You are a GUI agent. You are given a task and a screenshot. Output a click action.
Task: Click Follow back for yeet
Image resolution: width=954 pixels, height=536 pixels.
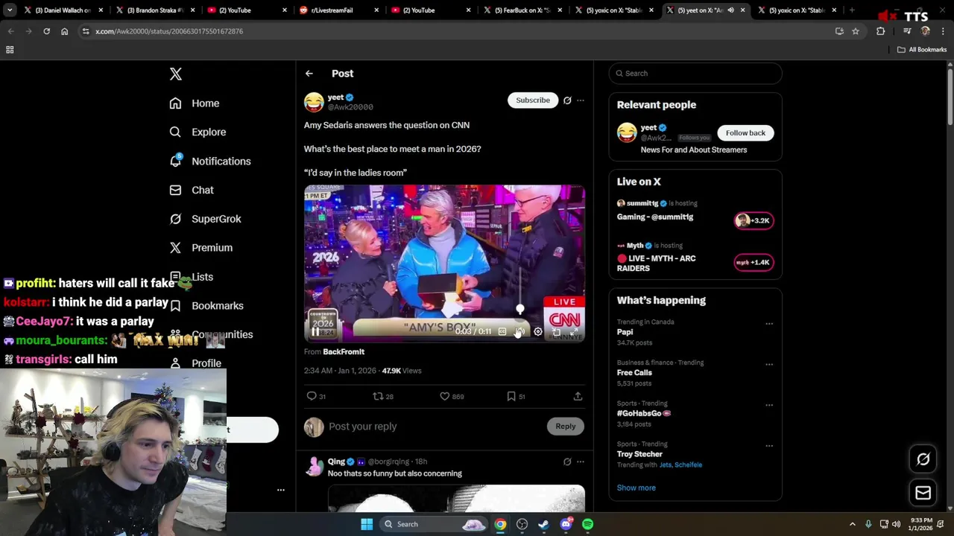(x=745, y=133)
